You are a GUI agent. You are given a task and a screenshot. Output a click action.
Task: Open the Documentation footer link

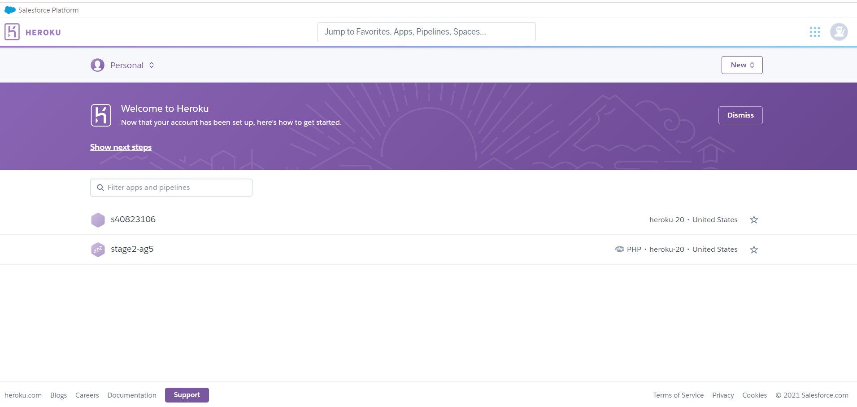(x=132, y=395)
